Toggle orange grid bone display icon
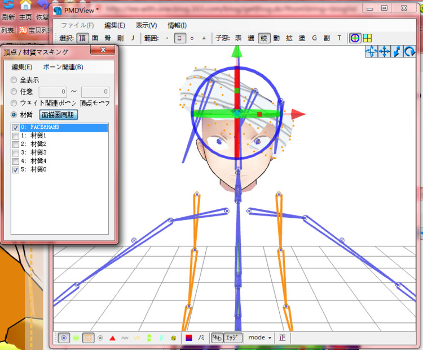This screenshot has width=423, height=350. (x=88, y=338)
